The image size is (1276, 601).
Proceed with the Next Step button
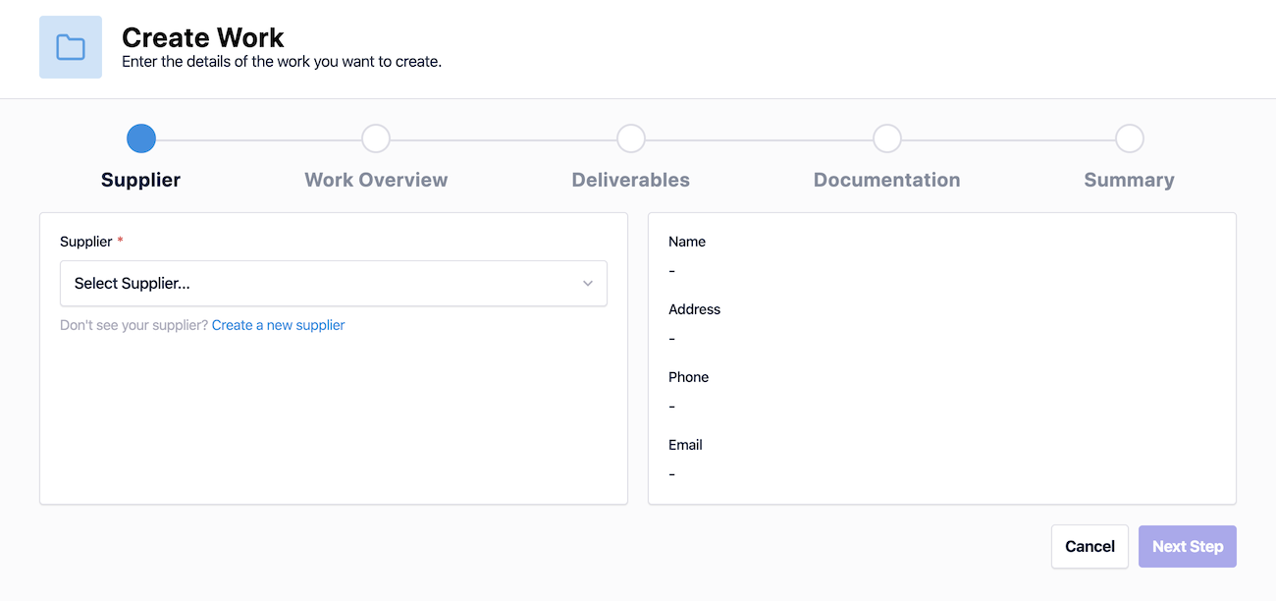tap(1188, 546)
